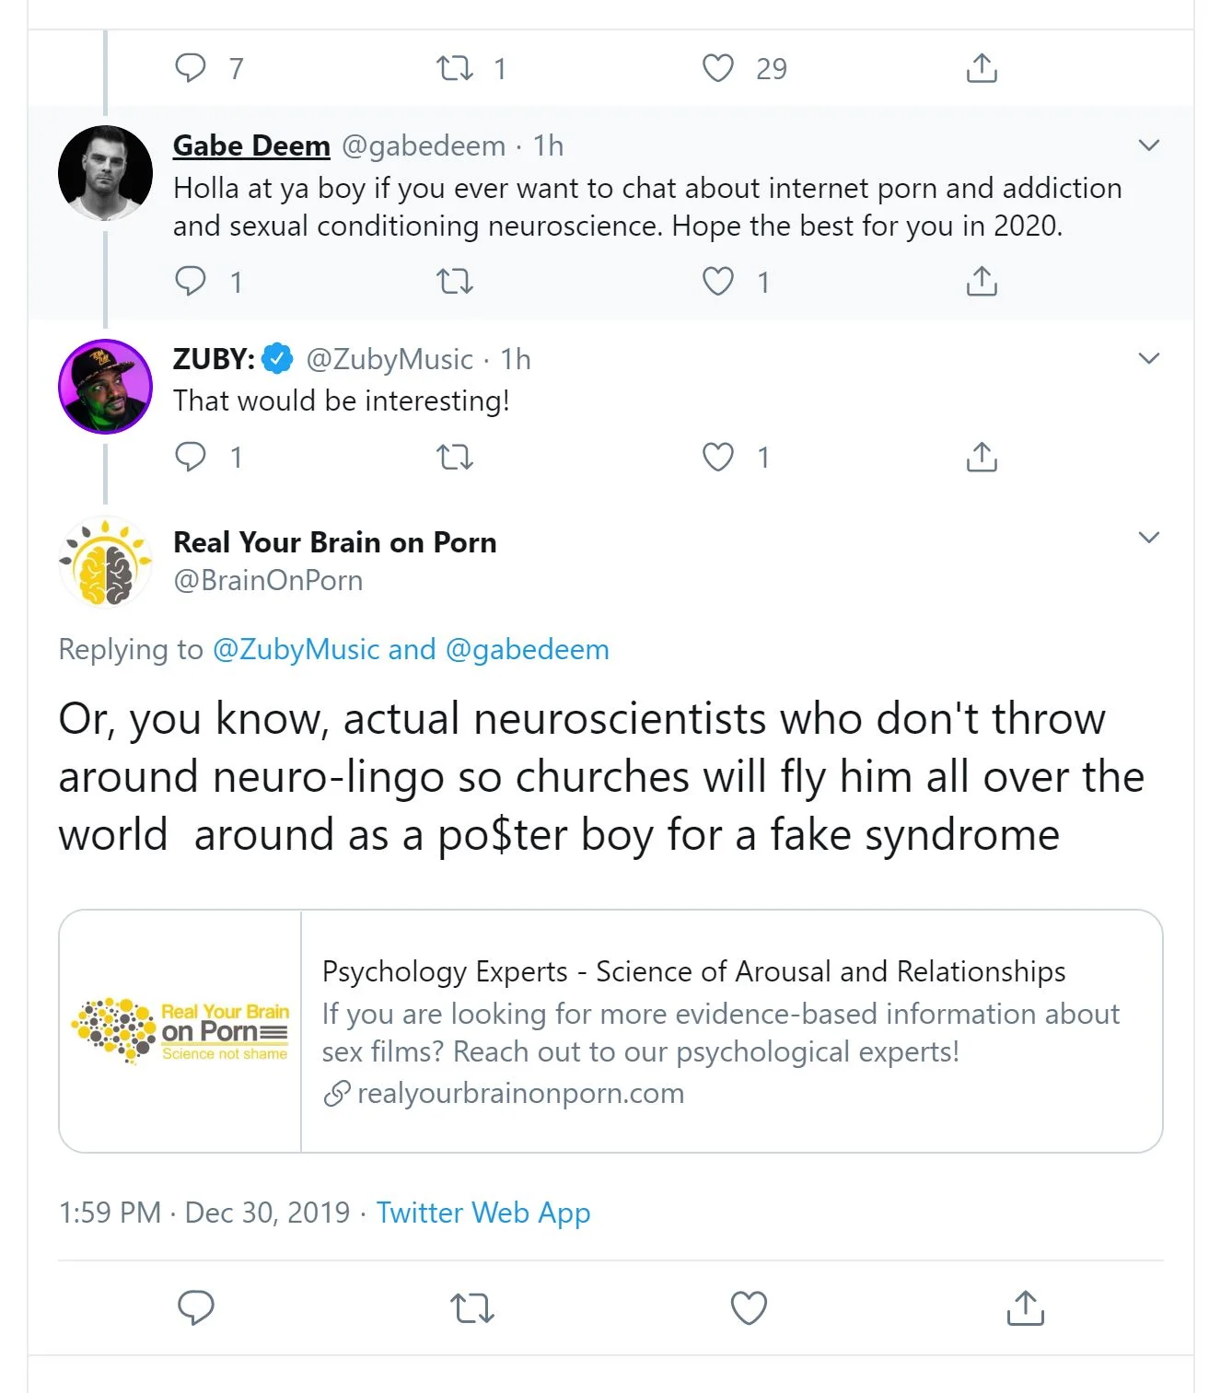This screenshot has width=1209, height=1393.
Task: Open more options chevron on Gabe Deem's tweet
Action: [x=1148, y=145]
